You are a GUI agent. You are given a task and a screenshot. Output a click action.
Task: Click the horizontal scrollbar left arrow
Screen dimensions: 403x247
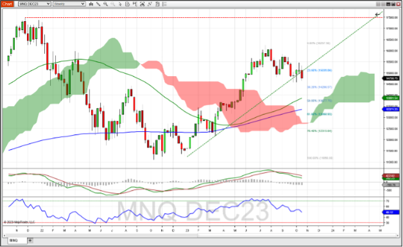tap(4, 235)
